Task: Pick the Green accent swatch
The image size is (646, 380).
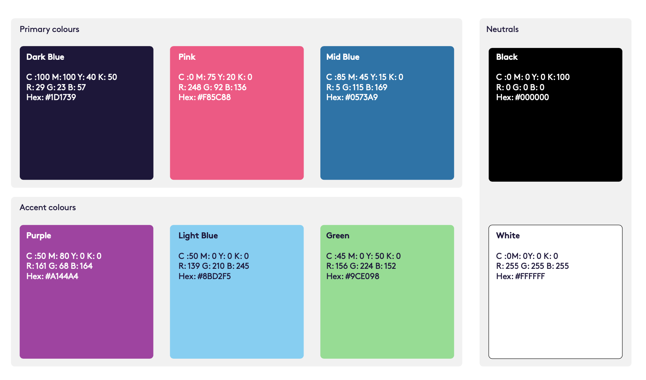Action: [x=387, y=316]
